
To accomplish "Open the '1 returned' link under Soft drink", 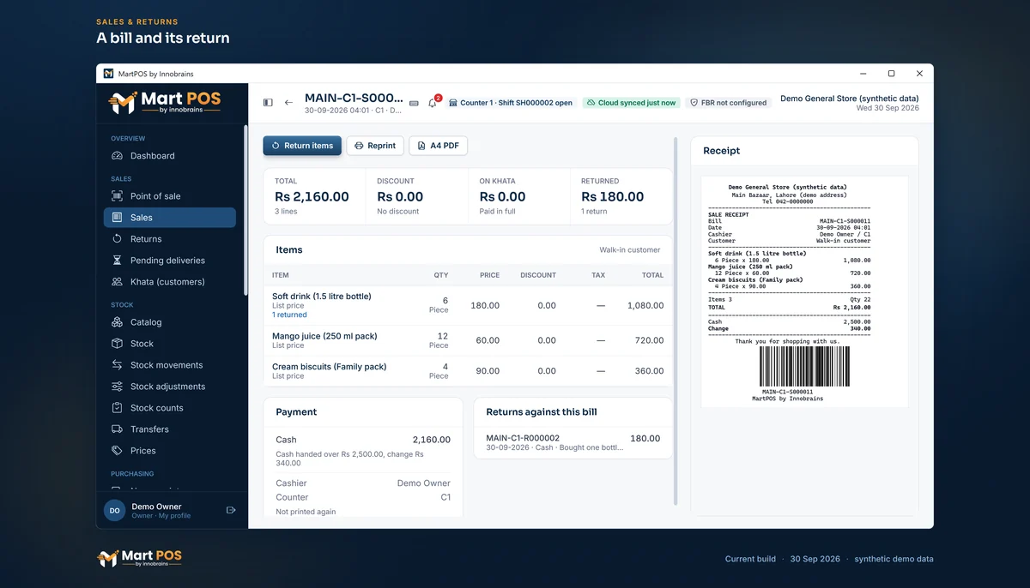I will click(289, 315).
